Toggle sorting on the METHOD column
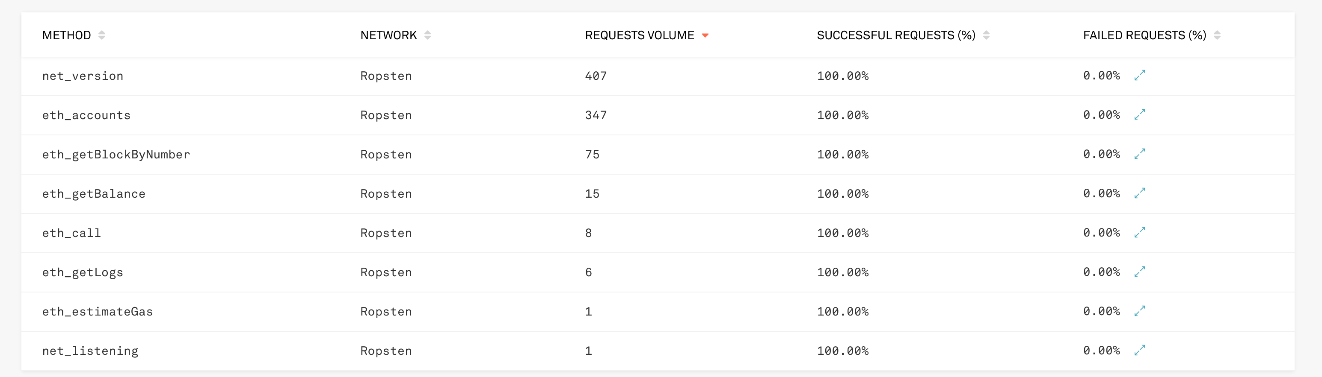Viewport: 1322px width, 377px height. (x=102, y=35)
